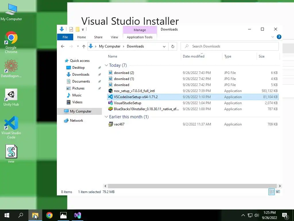This screenshot has width=294, height=221.
Task: Click the New folder icon in quick access toolbar
Action: pos(78,29)
